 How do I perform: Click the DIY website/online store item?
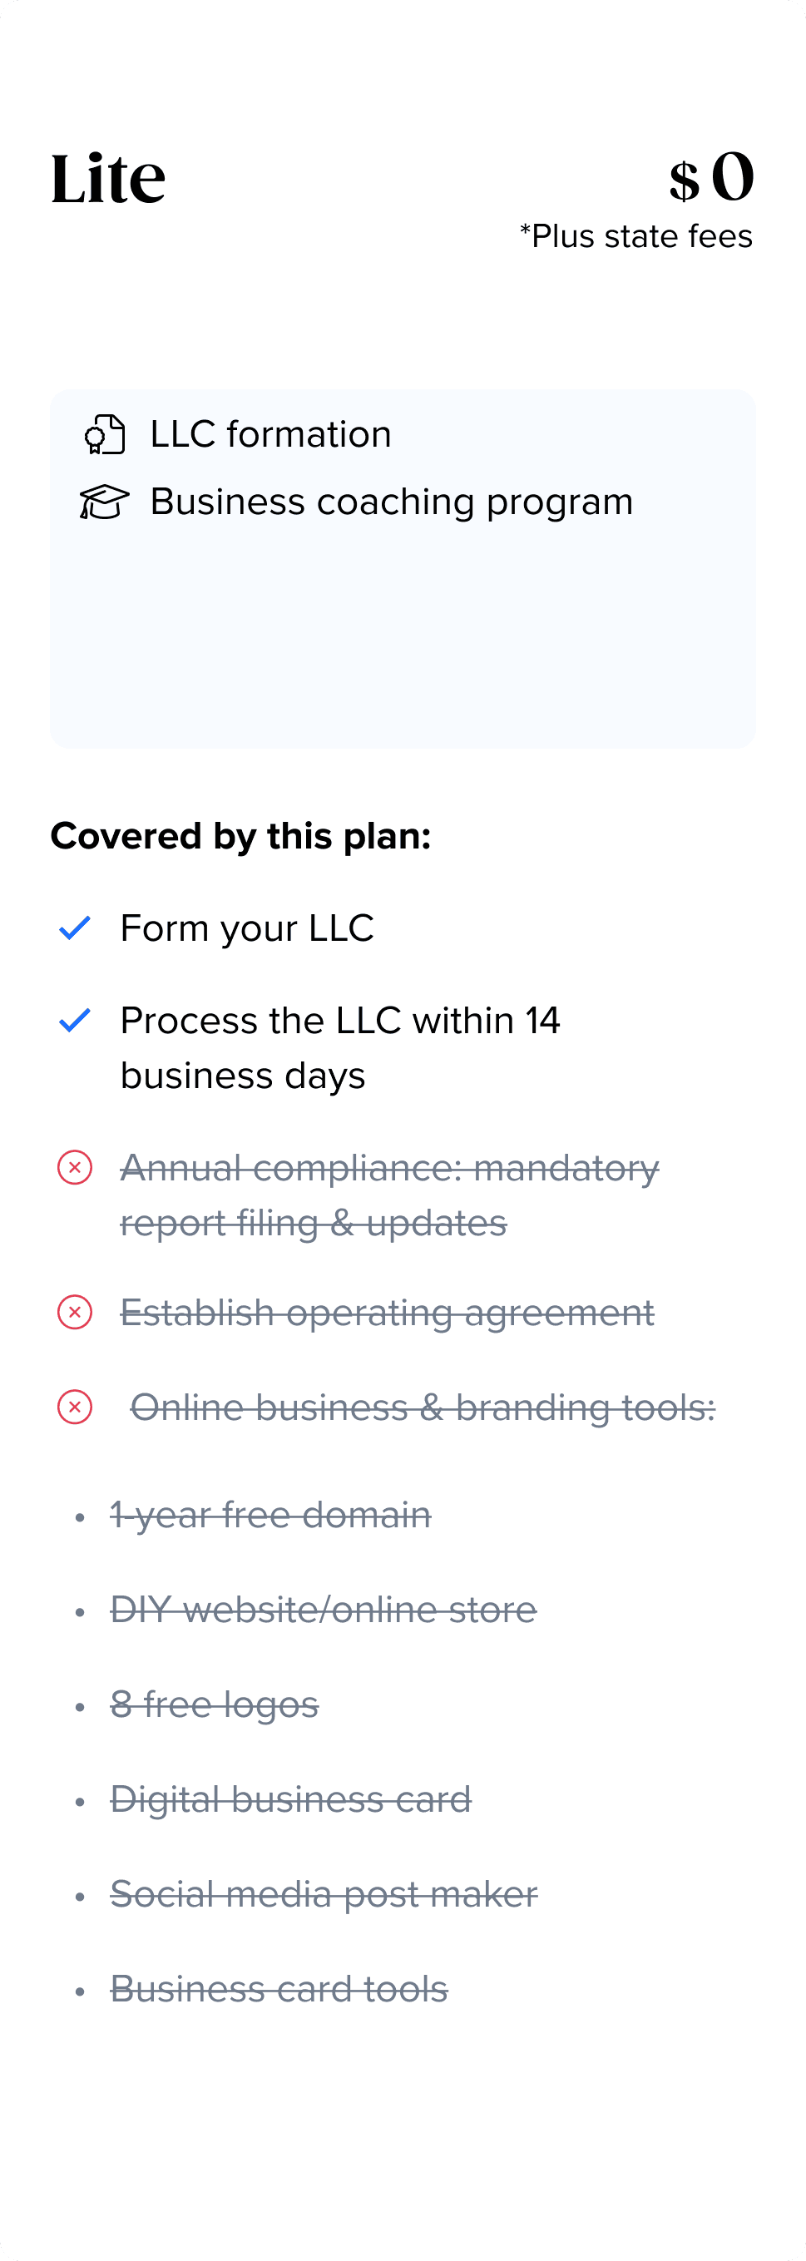click(x=323, y=1610)
